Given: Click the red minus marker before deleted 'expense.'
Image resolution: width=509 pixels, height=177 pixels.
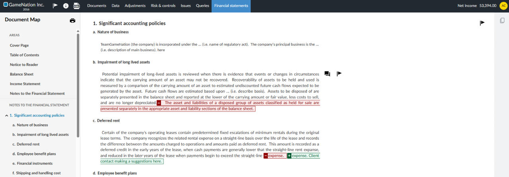Looking at the screenshot, I should tap(266, 156).
